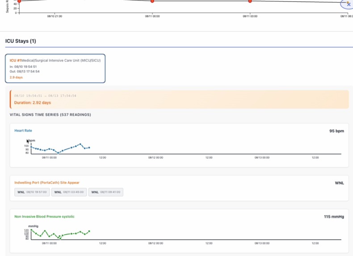Click the 115 mmHg latest value
The image size is (353, 256).
coord(334,217)
